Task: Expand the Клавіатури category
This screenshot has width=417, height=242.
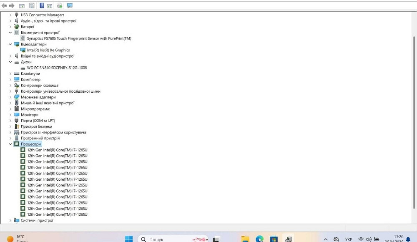Action: [10, 74]
